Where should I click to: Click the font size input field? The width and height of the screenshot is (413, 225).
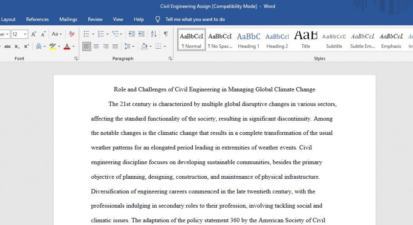coord(17,34)
